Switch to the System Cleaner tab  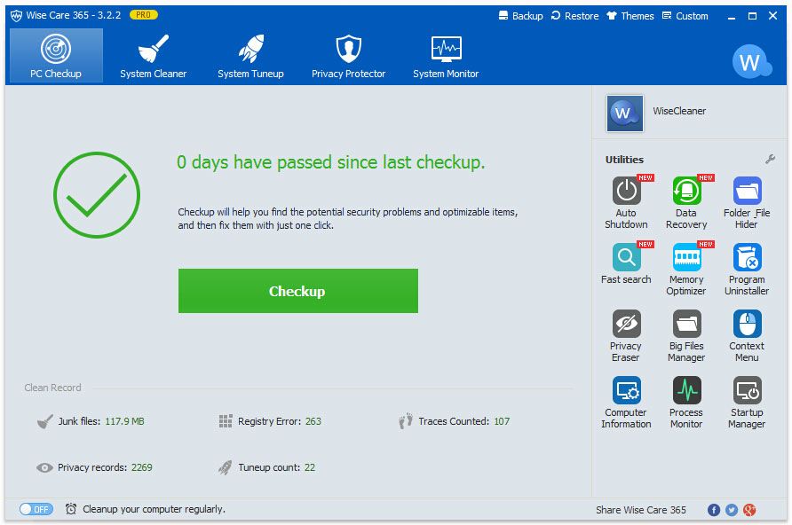click(x=154, y=57)
